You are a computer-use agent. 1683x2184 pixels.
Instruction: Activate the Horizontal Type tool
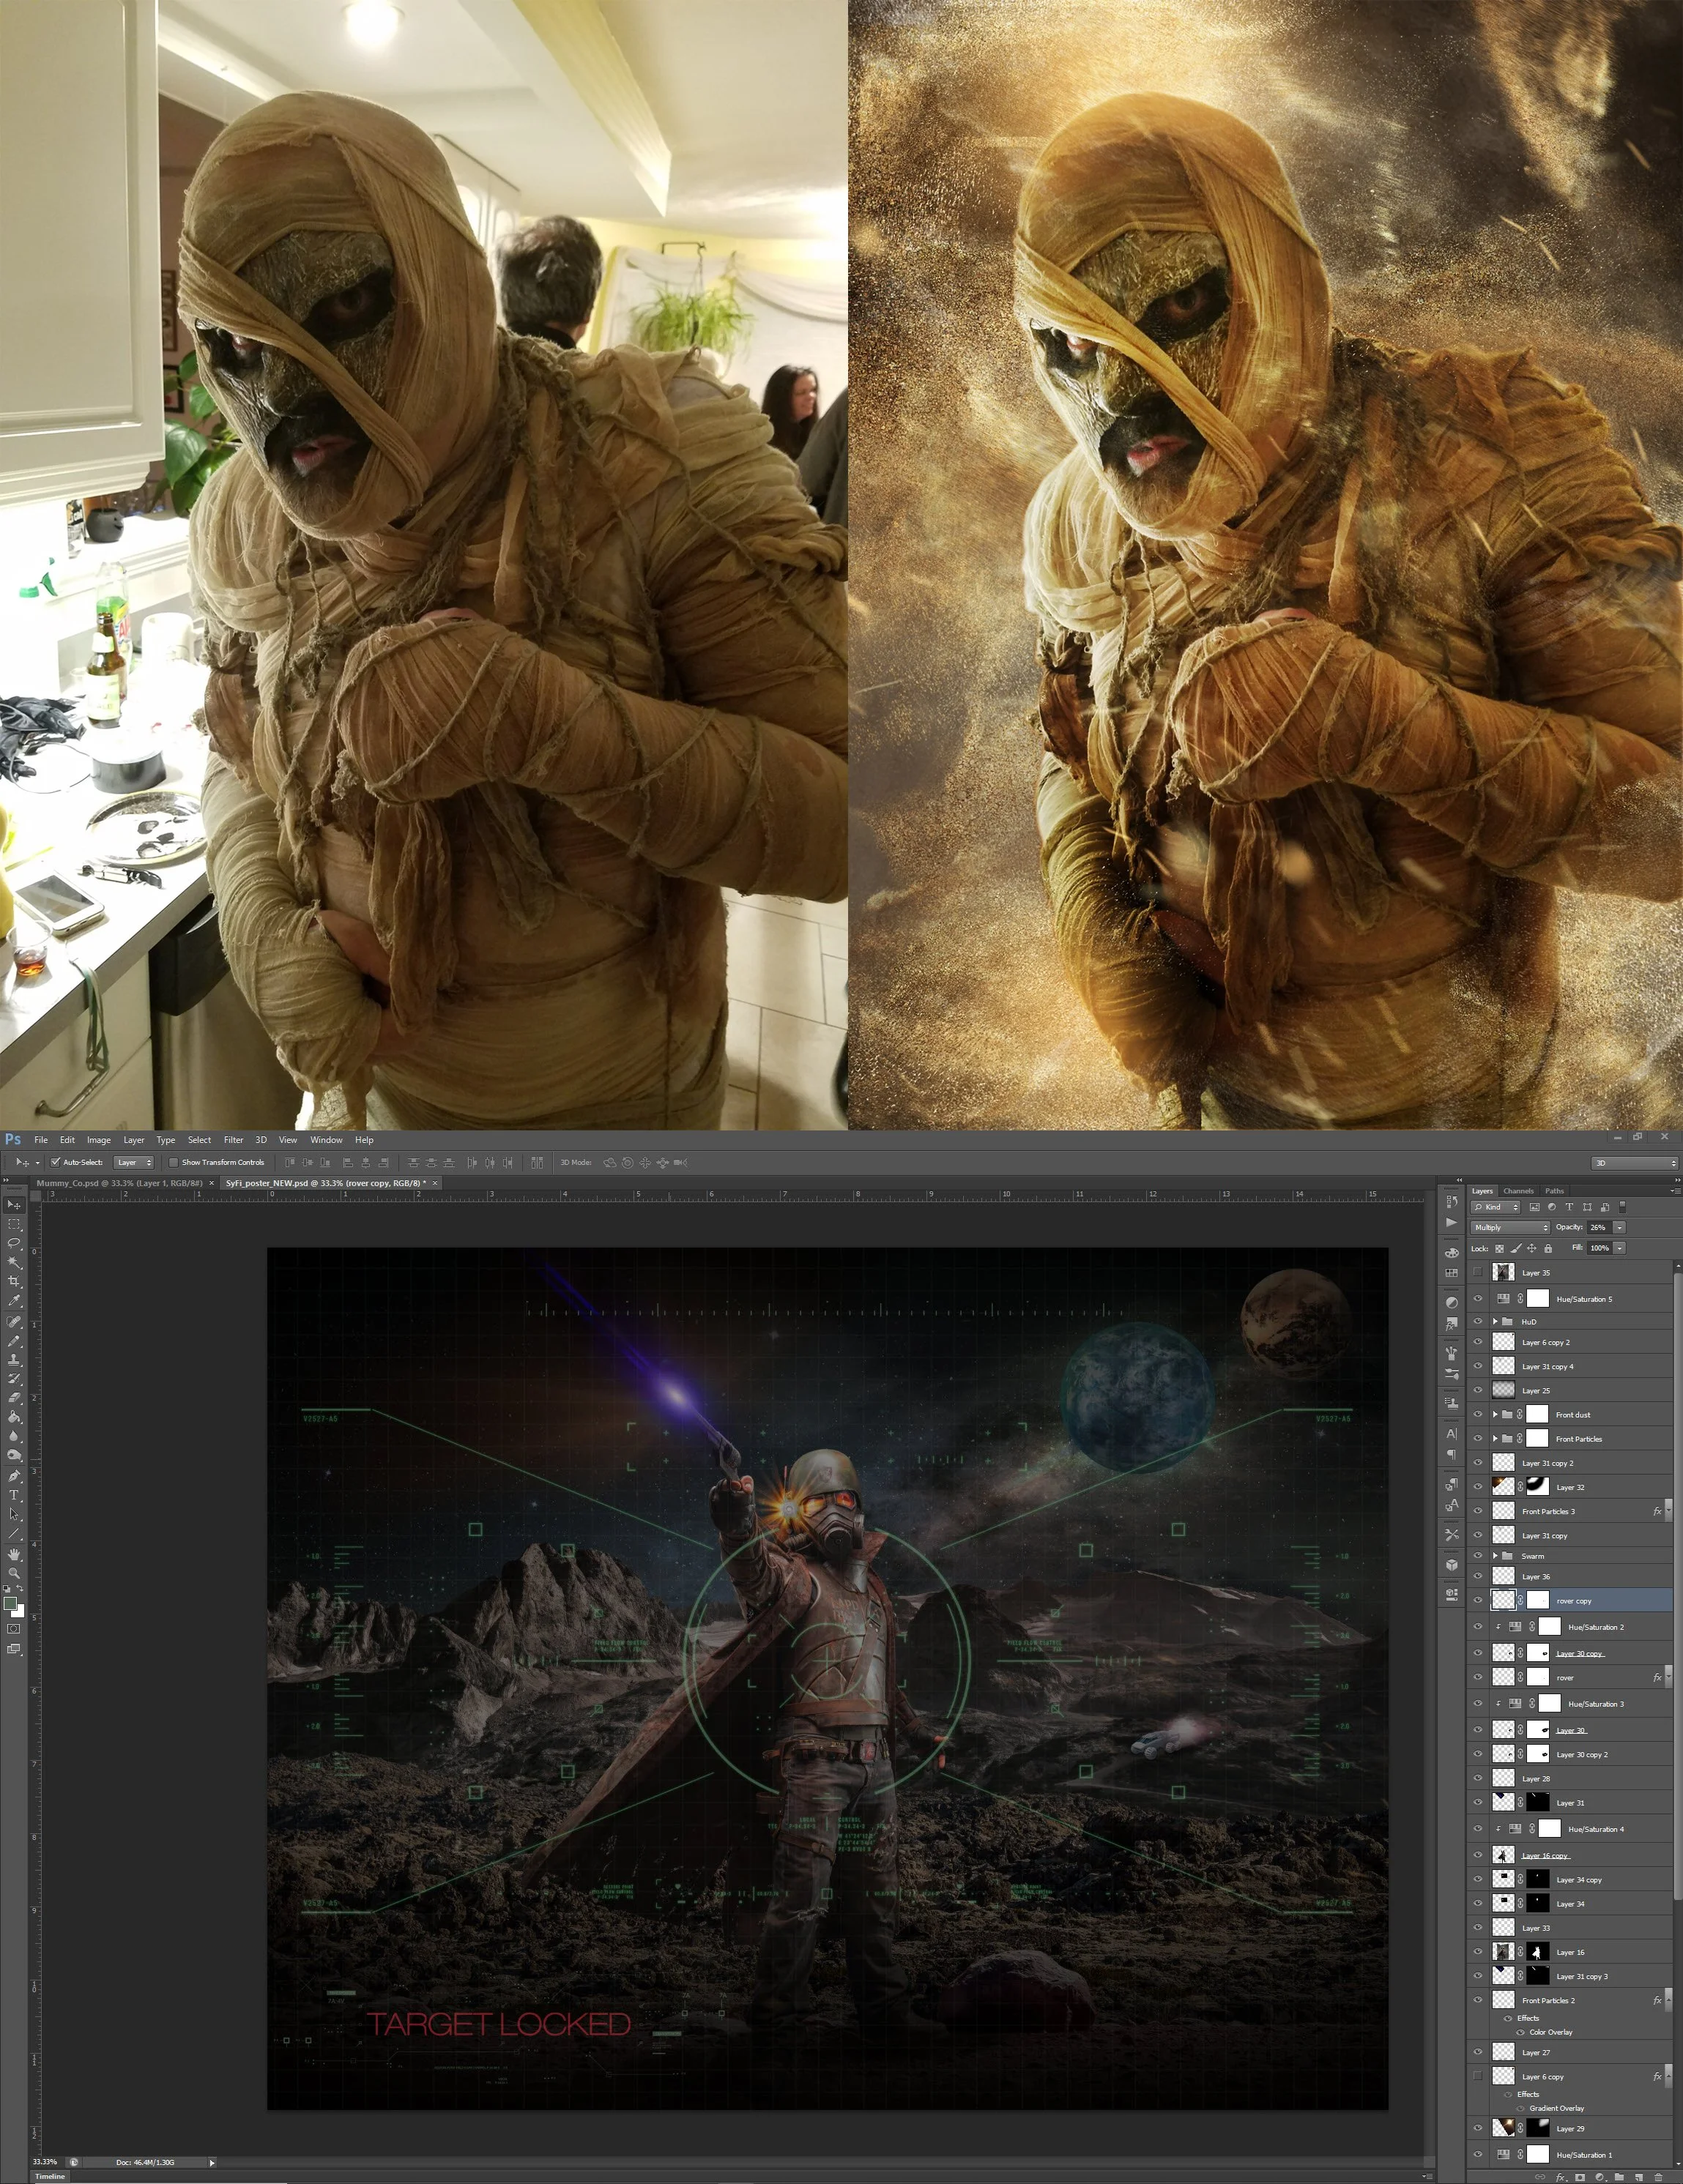click(x=14, y=1495)
